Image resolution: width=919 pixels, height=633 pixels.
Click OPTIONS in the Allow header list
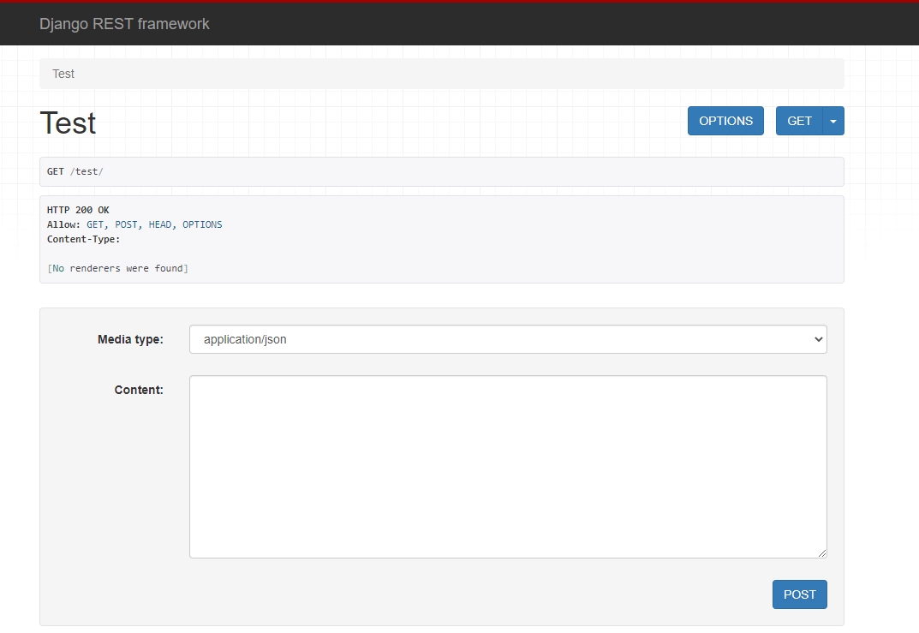(202, 224)
